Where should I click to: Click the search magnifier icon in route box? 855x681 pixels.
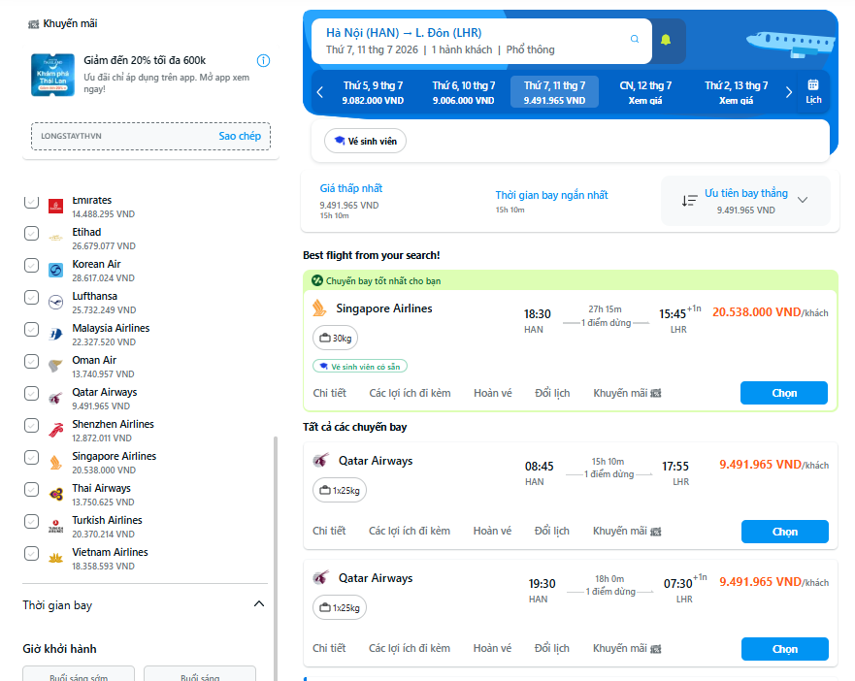[634, 39]
